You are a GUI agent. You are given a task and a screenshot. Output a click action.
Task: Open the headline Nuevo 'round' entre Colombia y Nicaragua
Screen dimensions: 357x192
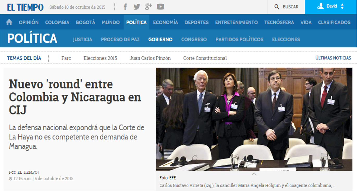(x=75, y=97)
